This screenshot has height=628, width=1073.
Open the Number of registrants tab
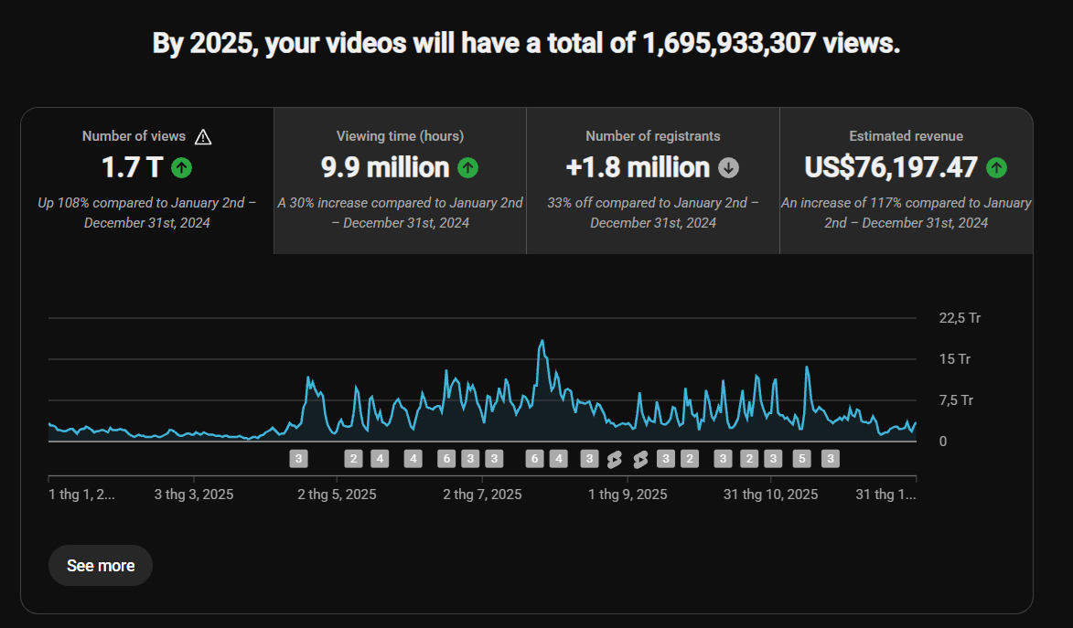(x=653, y=181)
